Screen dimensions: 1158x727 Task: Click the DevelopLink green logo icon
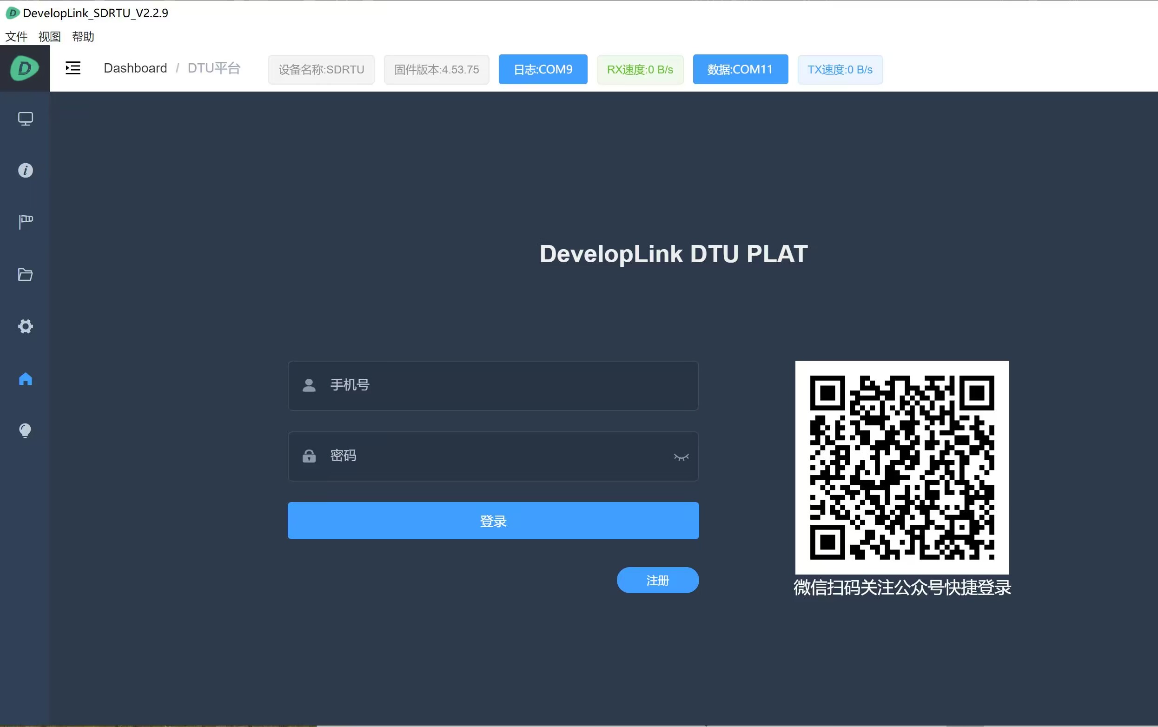coord(25,68)
